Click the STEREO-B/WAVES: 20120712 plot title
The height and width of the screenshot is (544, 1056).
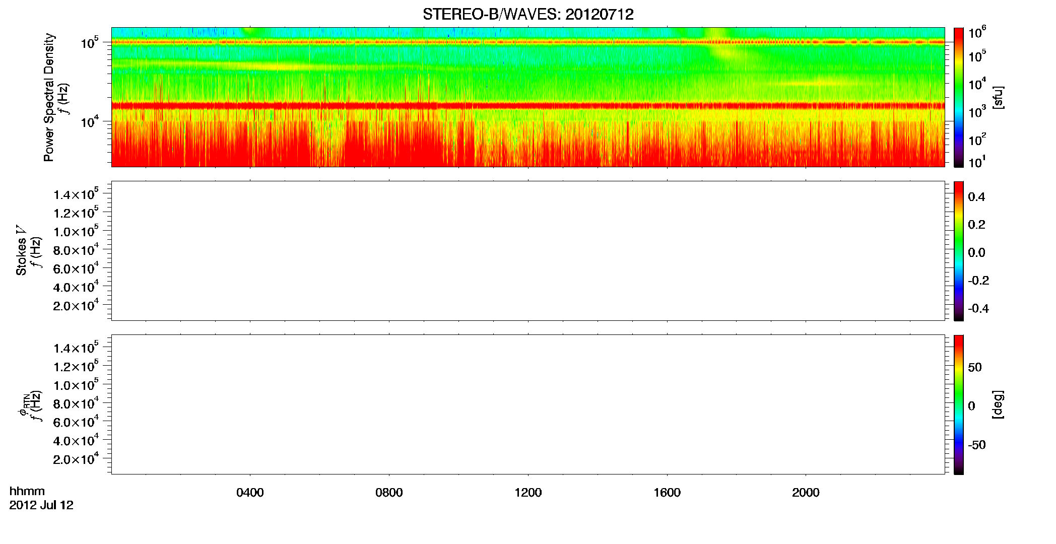[x=528, y=14]
